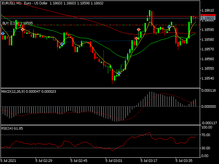Screen dimensions: 219x164
Task: Click the 1.18550 price axis label
Action: pos(208,69)
